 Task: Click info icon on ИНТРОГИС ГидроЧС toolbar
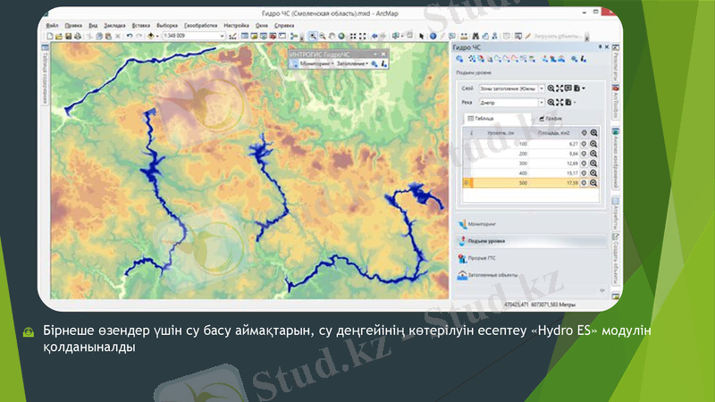384,64
